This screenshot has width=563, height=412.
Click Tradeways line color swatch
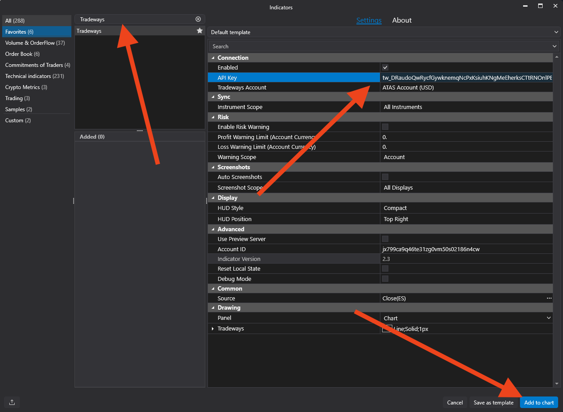coord(387,328)
